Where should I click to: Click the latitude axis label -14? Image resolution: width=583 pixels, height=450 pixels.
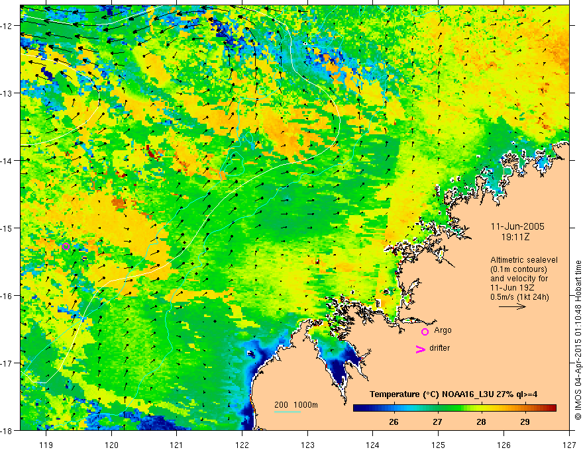pyautogui.click(x=7, y=161)
